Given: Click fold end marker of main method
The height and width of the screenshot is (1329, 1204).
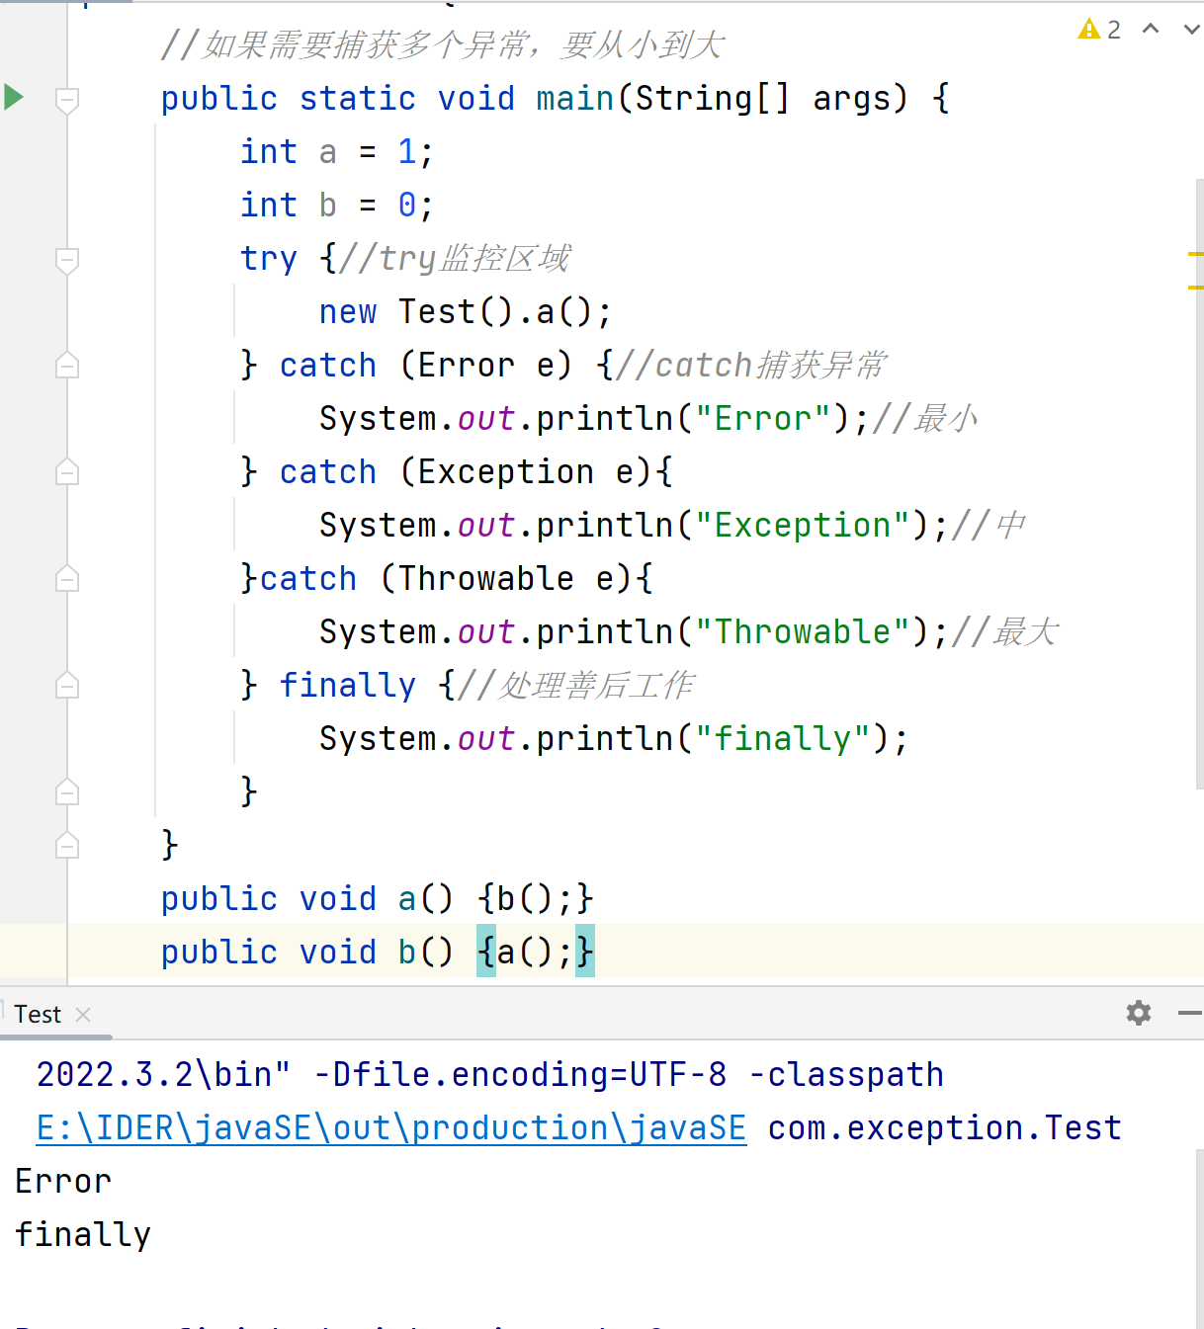Looking at the screenshot, I should [67, 846].
